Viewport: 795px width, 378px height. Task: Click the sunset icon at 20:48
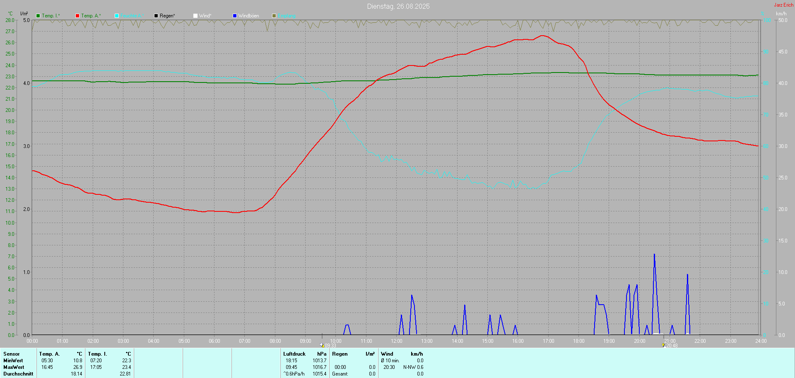click(x=663, y=345)
